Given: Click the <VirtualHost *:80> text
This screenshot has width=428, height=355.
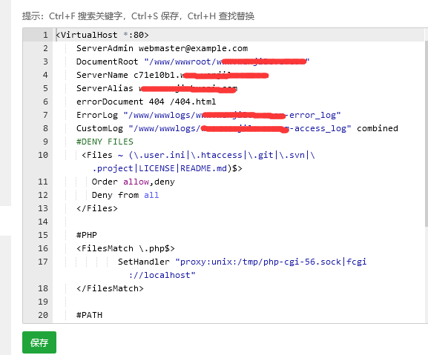Looking at the screenshot, I should [x=102, y=35].
